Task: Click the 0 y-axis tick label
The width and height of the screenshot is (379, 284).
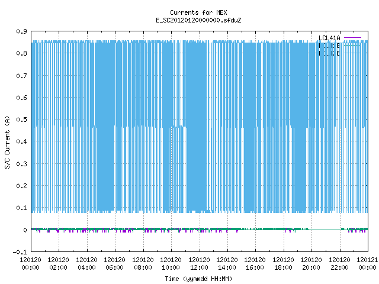Action: click(25, 230)
